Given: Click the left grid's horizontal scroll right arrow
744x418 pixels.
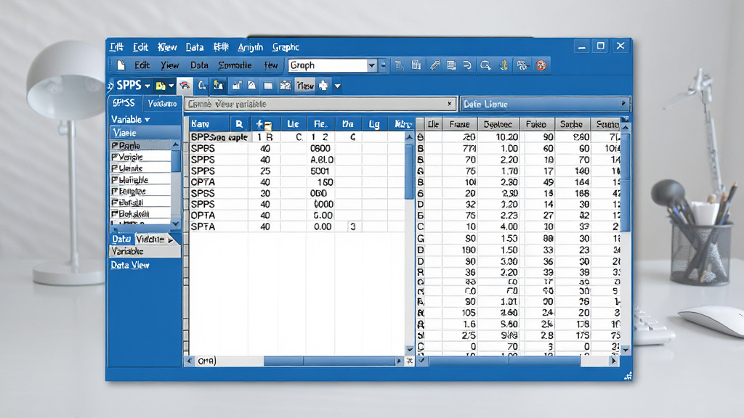Looking at the screenshot, I should point(399,361).
